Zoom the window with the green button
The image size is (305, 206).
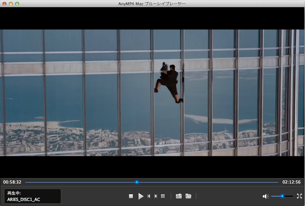(17, 4)
